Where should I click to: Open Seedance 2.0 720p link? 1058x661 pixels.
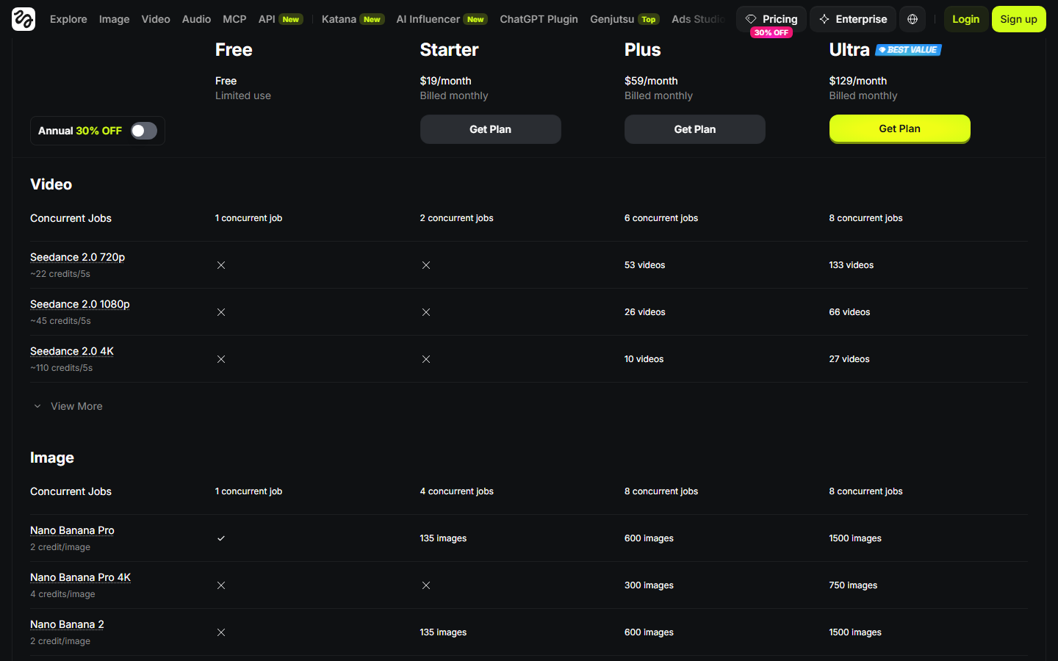click(x=78, y=257)
